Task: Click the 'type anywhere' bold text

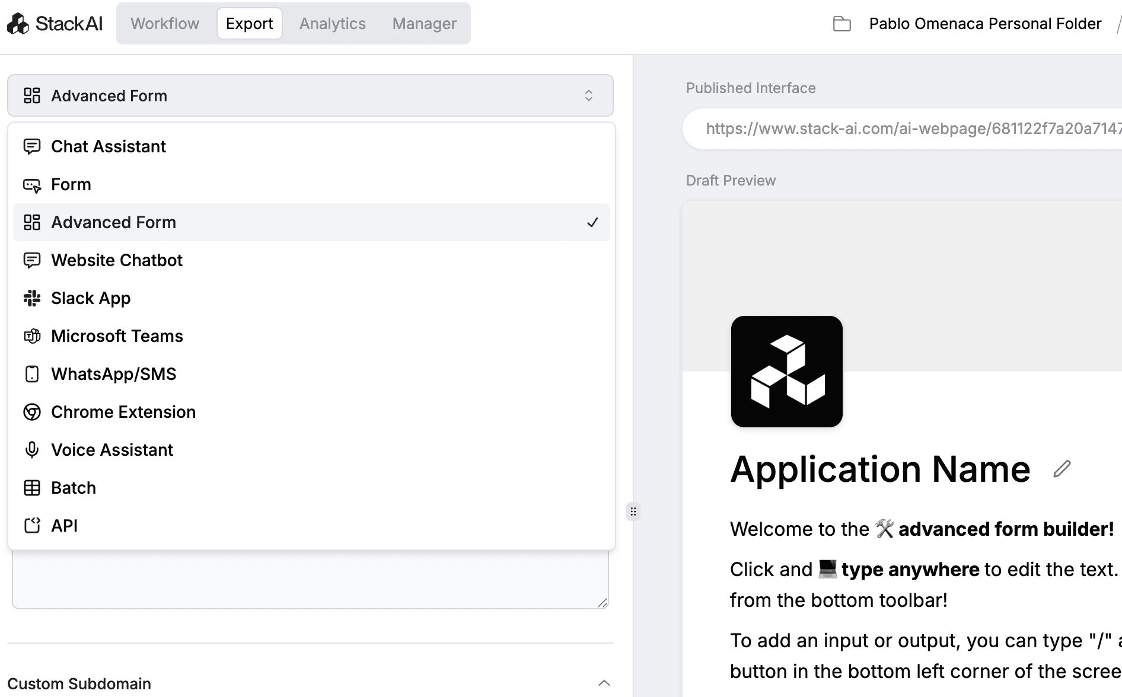Action: (910, 570)
